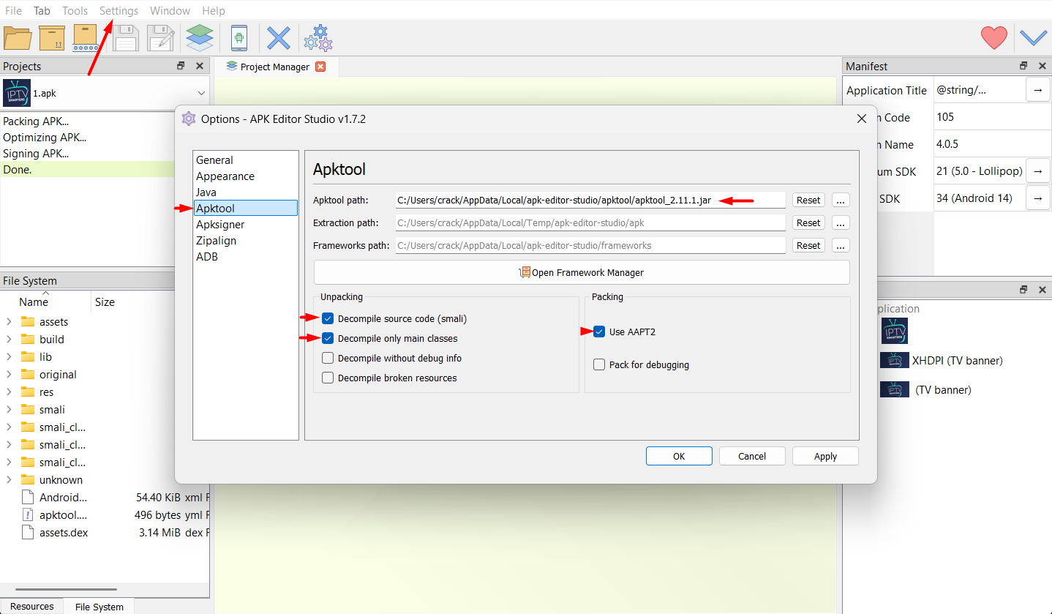Close the Manifest panel
The image size is (1052, 614).
[1042, 66]
